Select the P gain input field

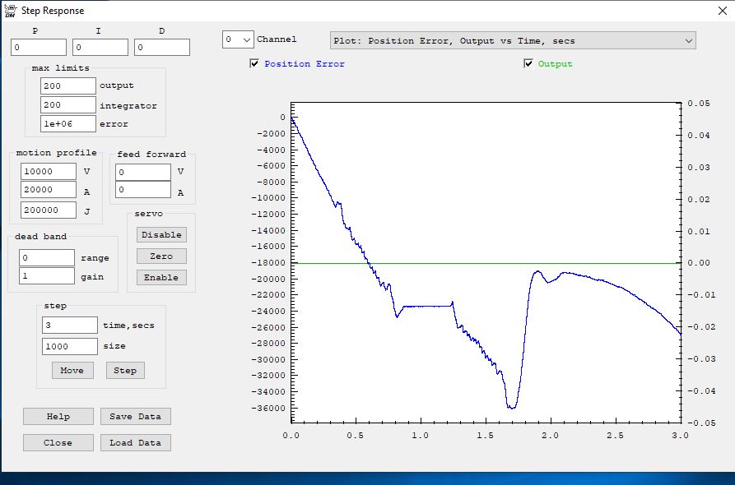pyautogui.click(x=39, y=48)
